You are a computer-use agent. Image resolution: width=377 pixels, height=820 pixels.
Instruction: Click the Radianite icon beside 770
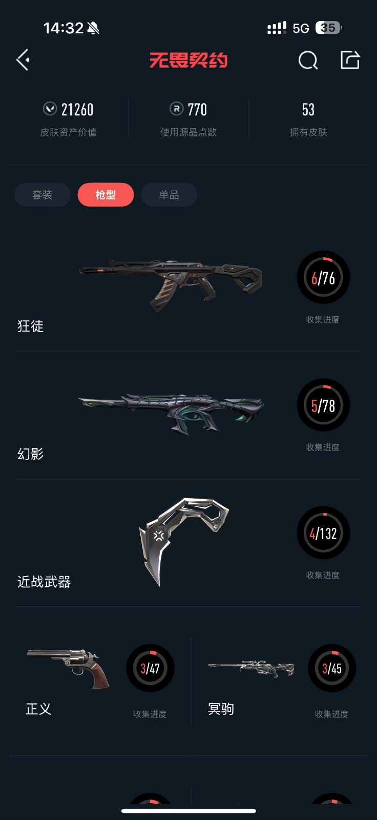(x=176, y=109)
